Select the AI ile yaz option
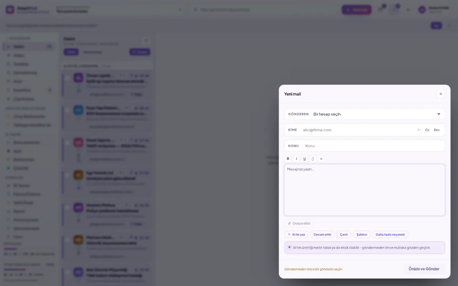The height and width of the screenshot is (286, 458). tap(296, 235)
